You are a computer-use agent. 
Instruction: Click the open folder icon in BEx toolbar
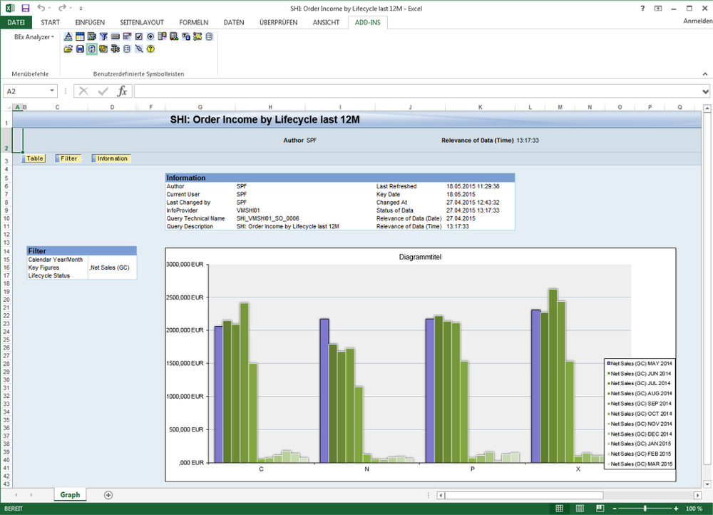coord(68,49)
